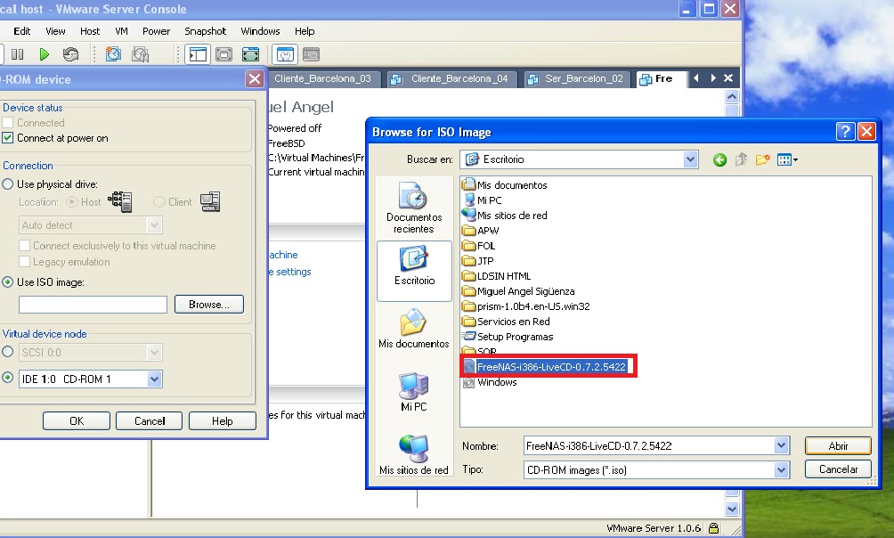Click the green power on play icon
The width and height of the screenshot is (894, 538).
click(x=44, y=54)
